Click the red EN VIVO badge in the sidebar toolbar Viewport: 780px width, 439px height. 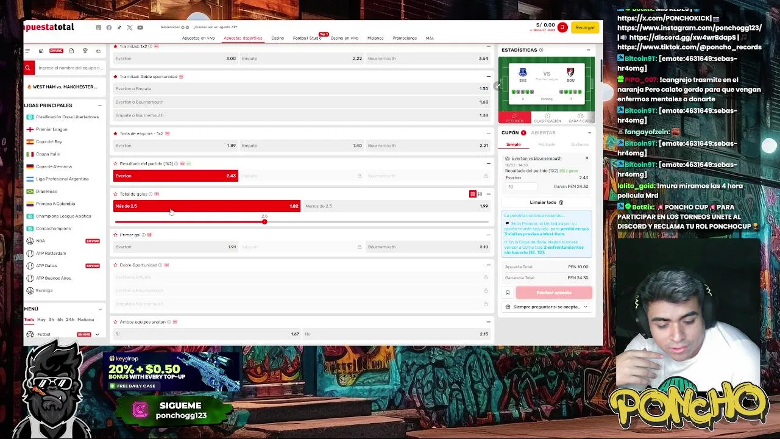coord(56,51)
